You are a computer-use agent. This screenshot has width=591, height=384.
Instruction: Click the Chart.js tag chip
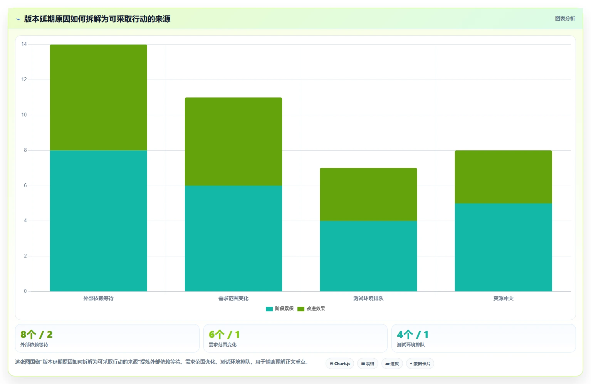click(340, 364)
